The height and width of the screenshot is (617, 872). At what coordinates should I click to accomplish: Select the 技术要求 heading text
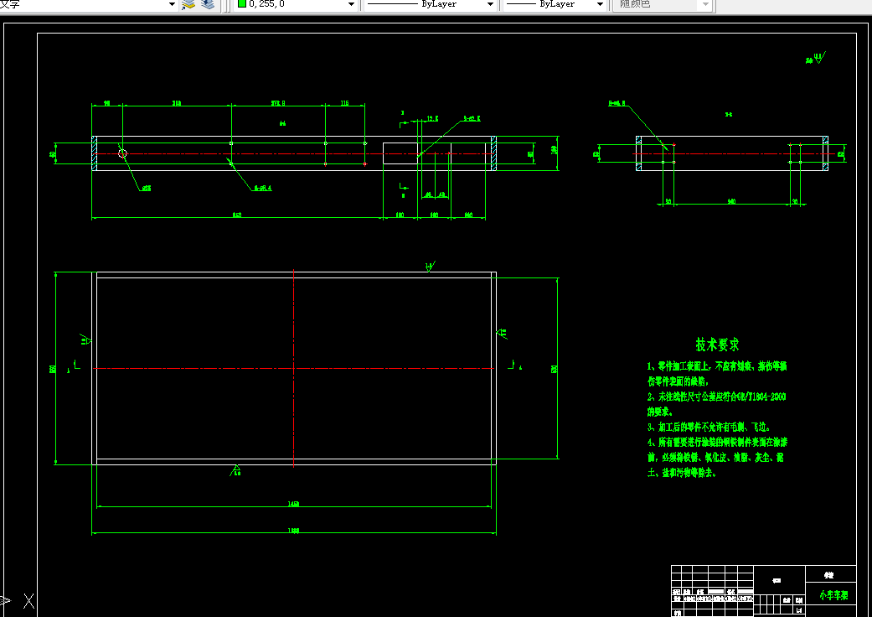click(x=717, y=345)
